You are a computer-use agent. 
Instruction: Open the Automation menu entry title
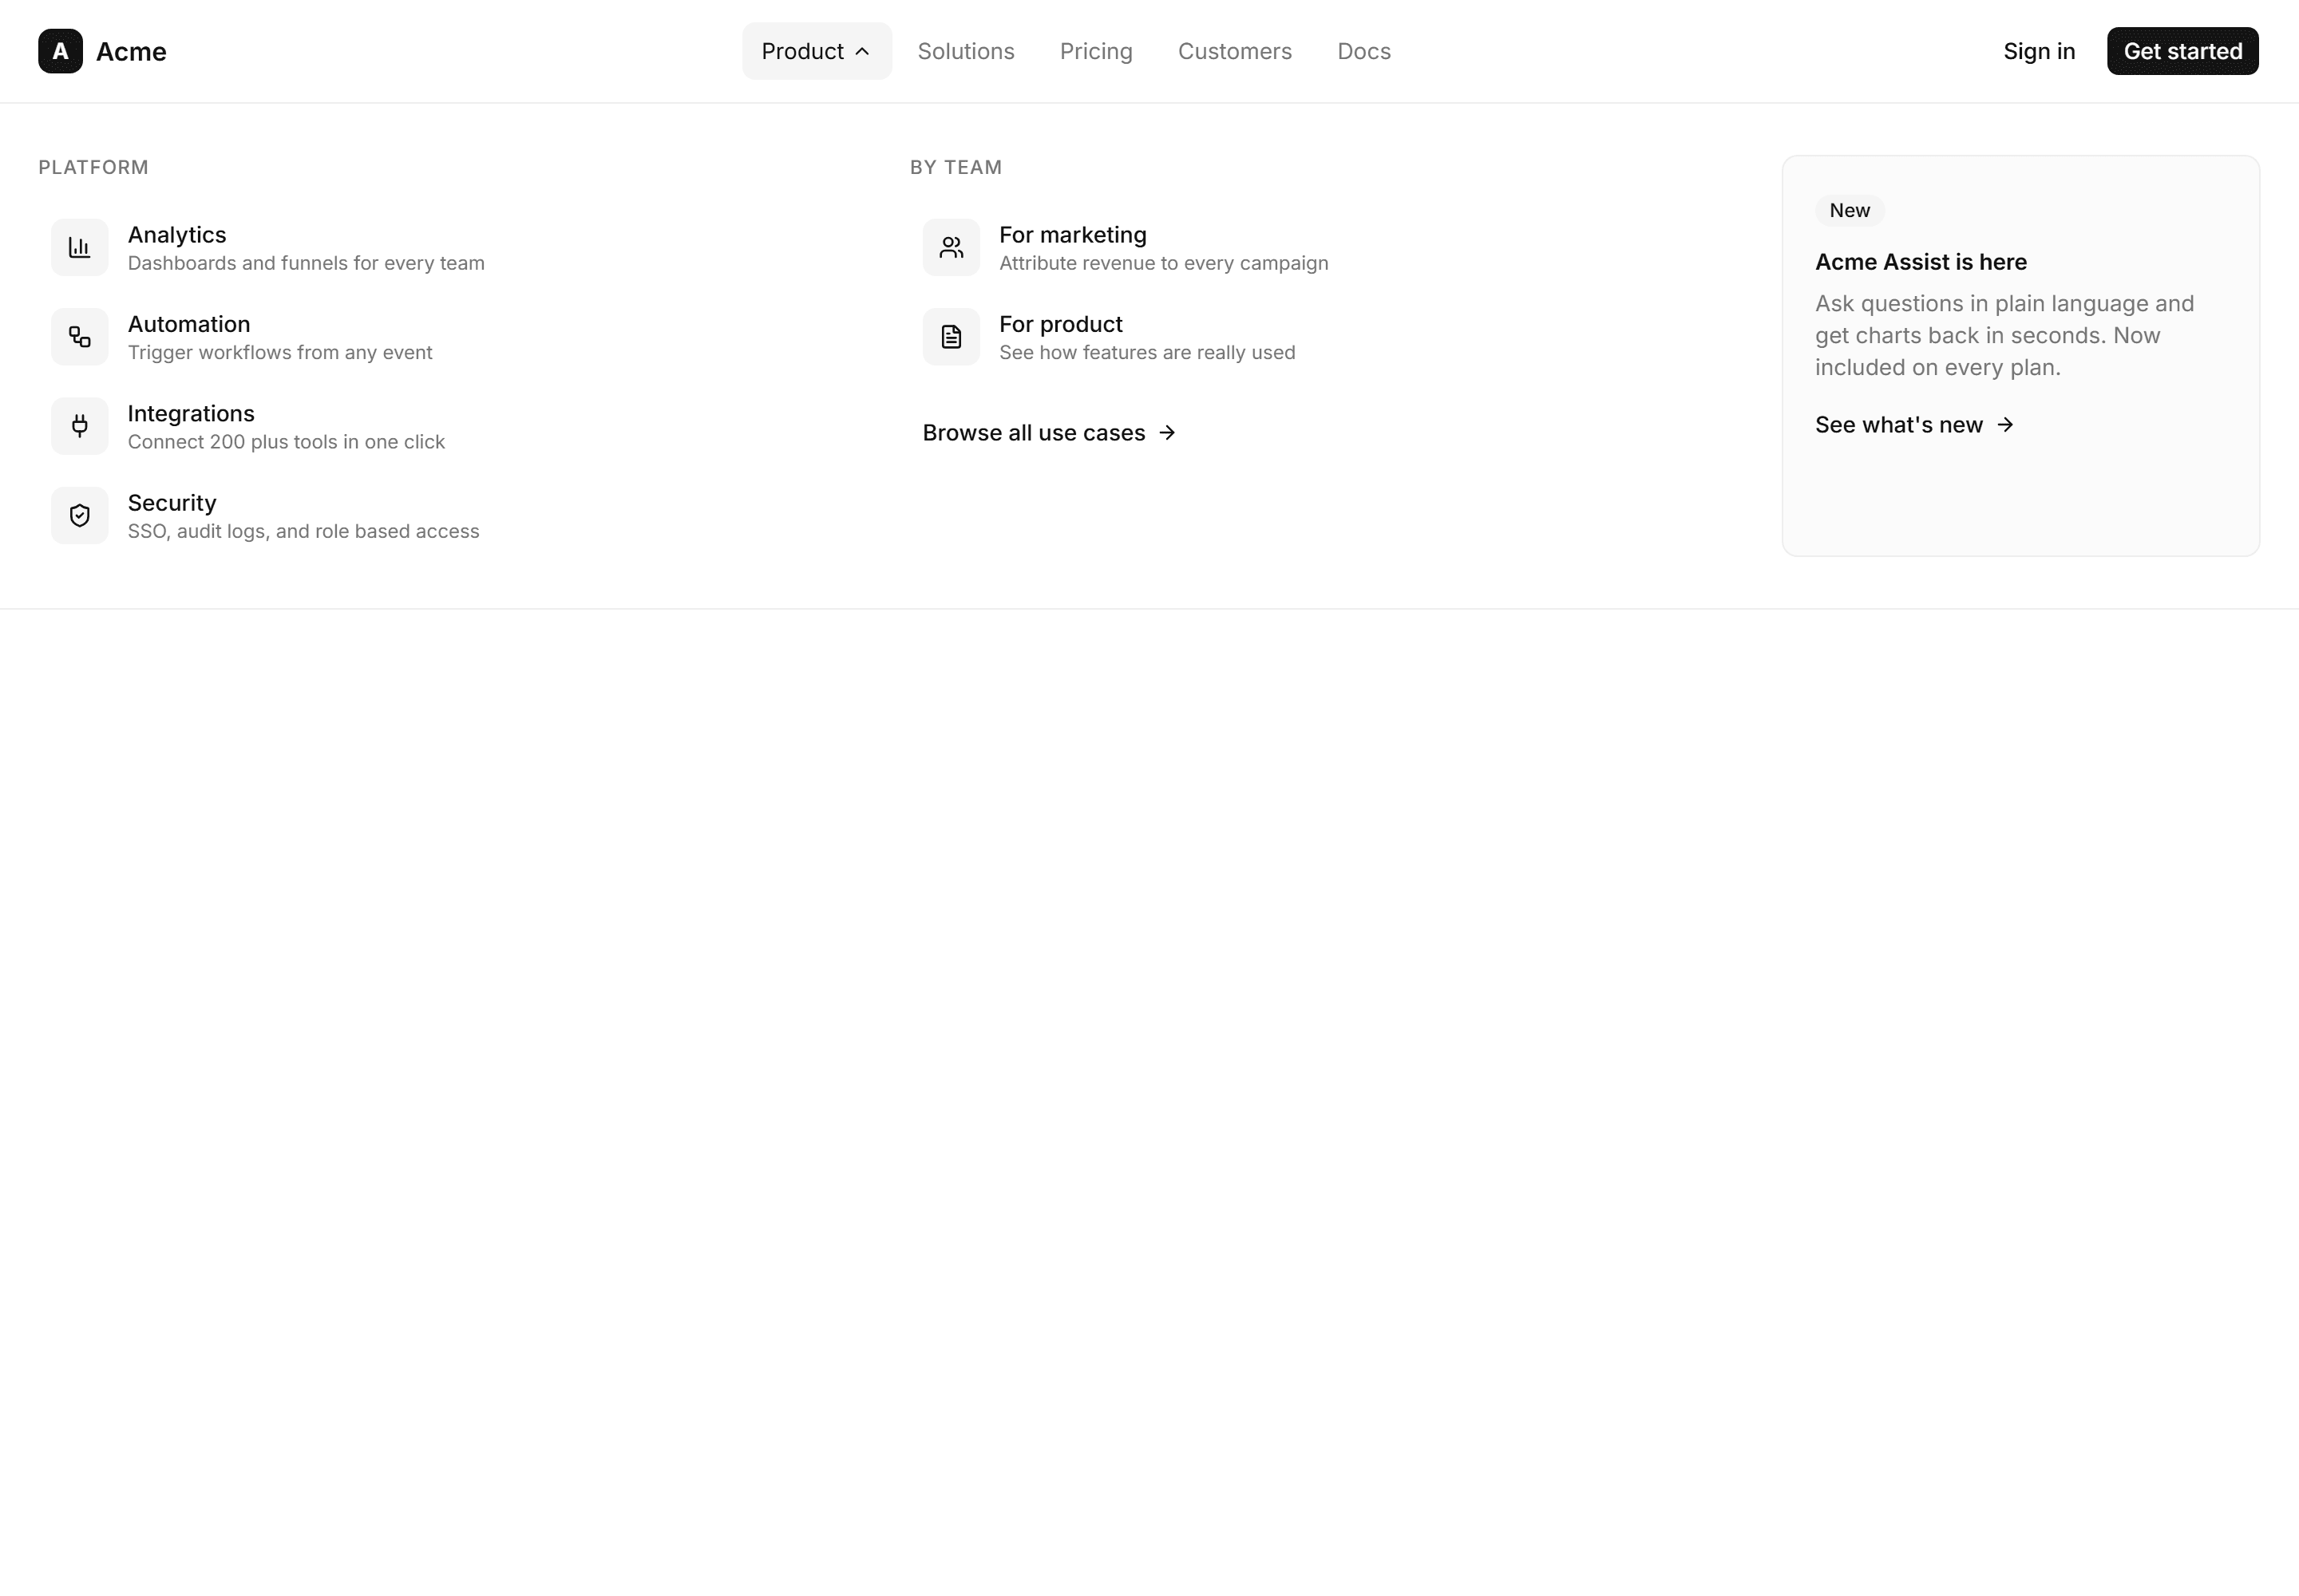click(189, 324)
